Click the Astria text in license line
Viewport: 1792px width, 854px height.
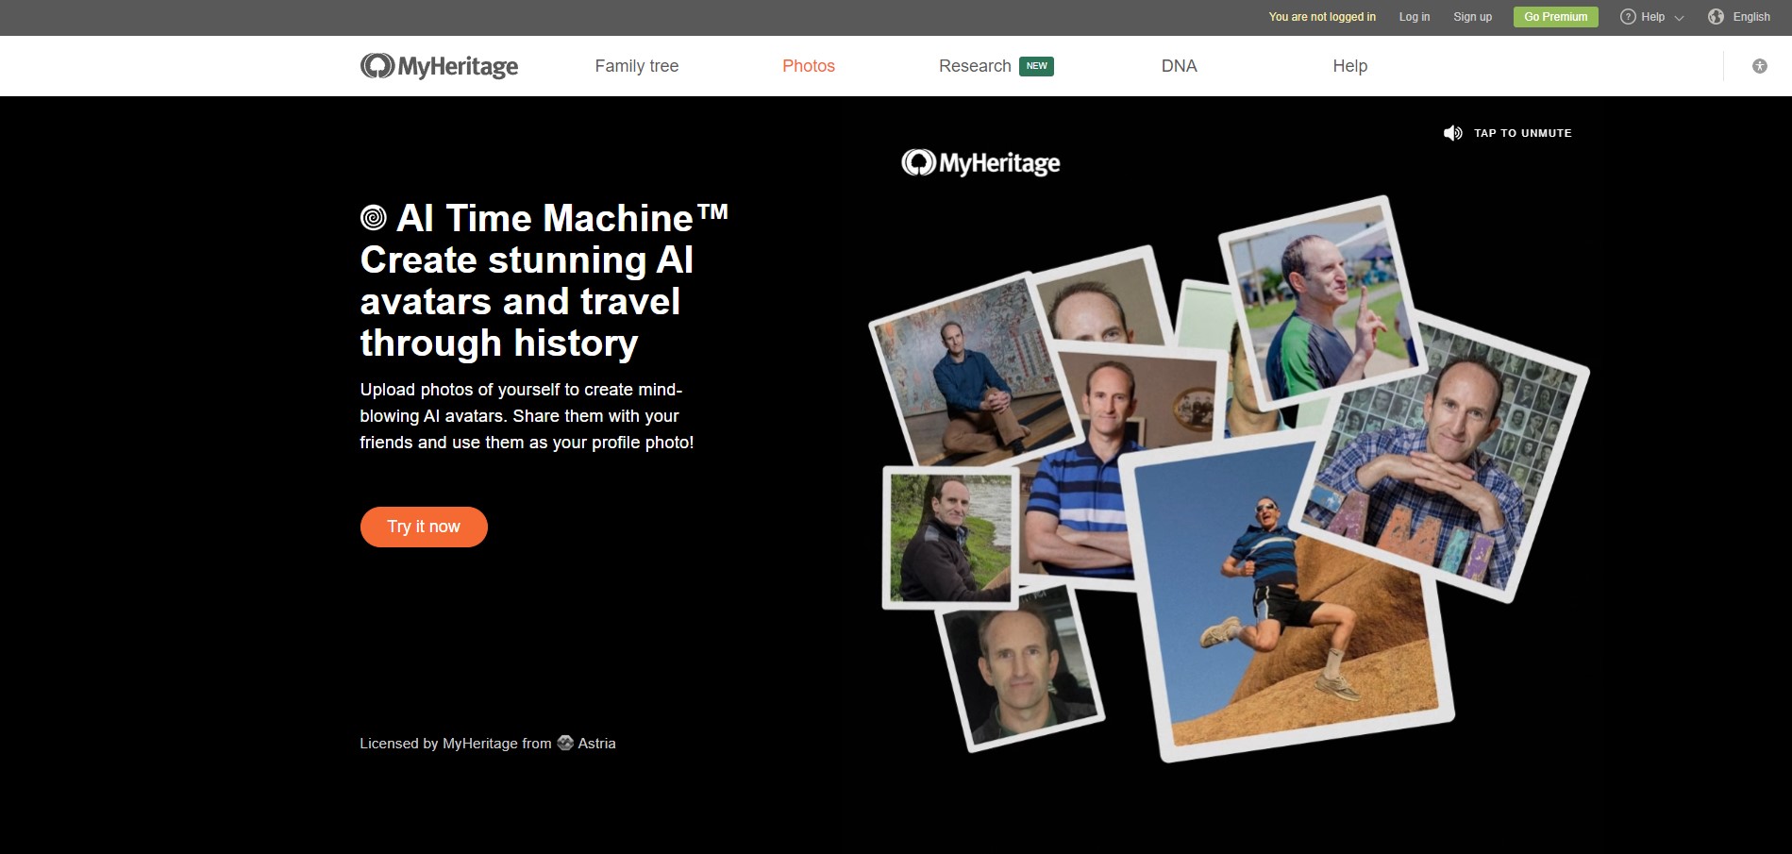pos(596,744)
